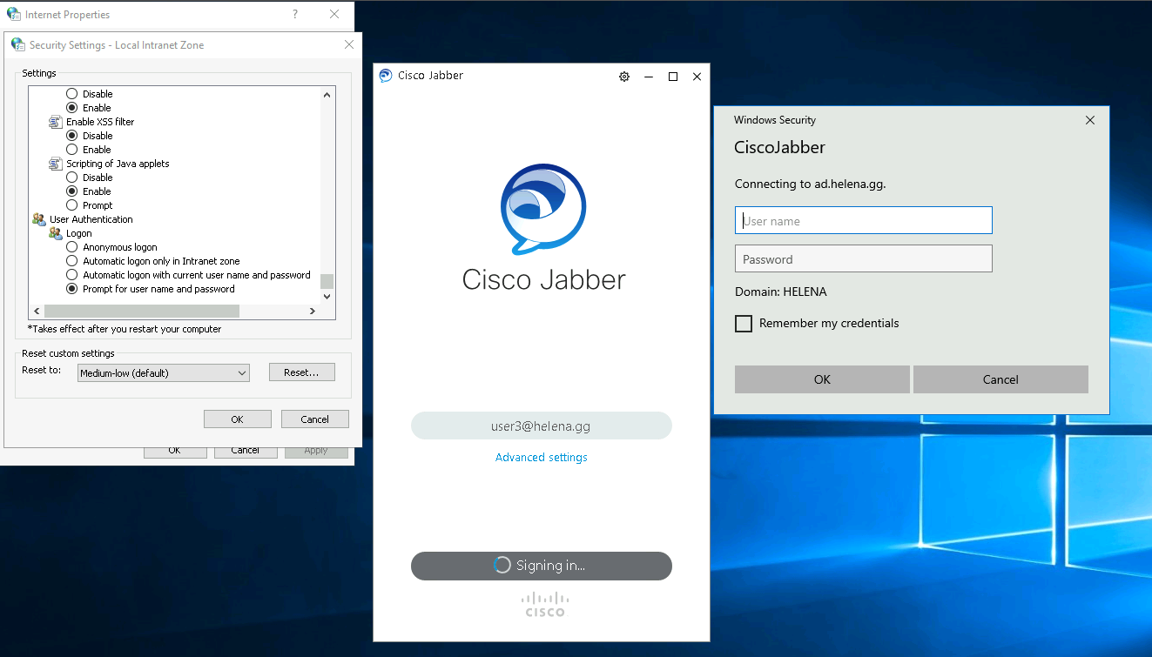This screenshot has width=1152, height=657.
Task: Click the Scripting of Java applets icon
Action: click(56, 164)
